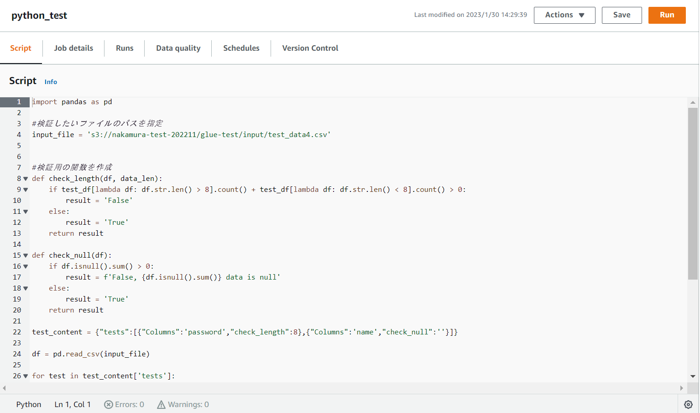The image size is (700, 413).
Task: Click the 'df = pd.read_csv(input_file)' line
Action: click(x=91, y=354)
